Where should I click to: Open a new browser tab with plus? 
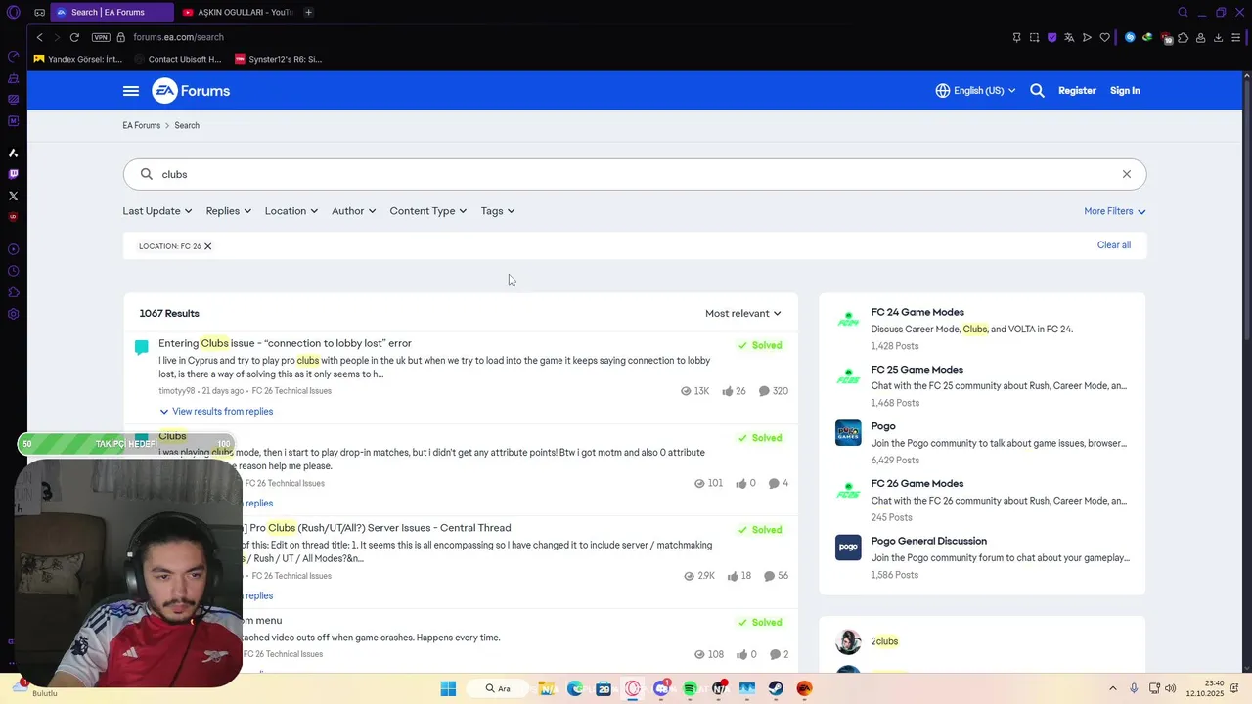pos(308,12)
